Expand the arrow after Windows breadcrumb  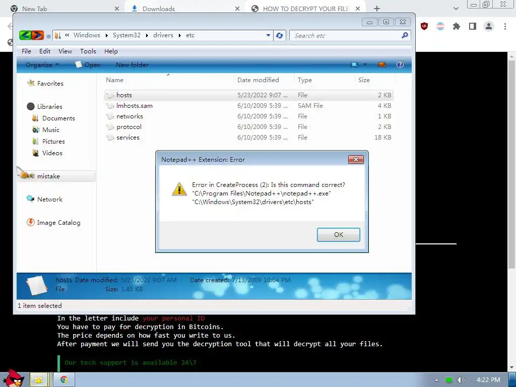[x=107, y=36]
